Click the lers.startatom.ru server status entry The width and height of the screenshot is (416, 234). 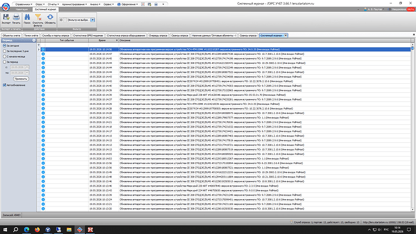click(388, 223)
